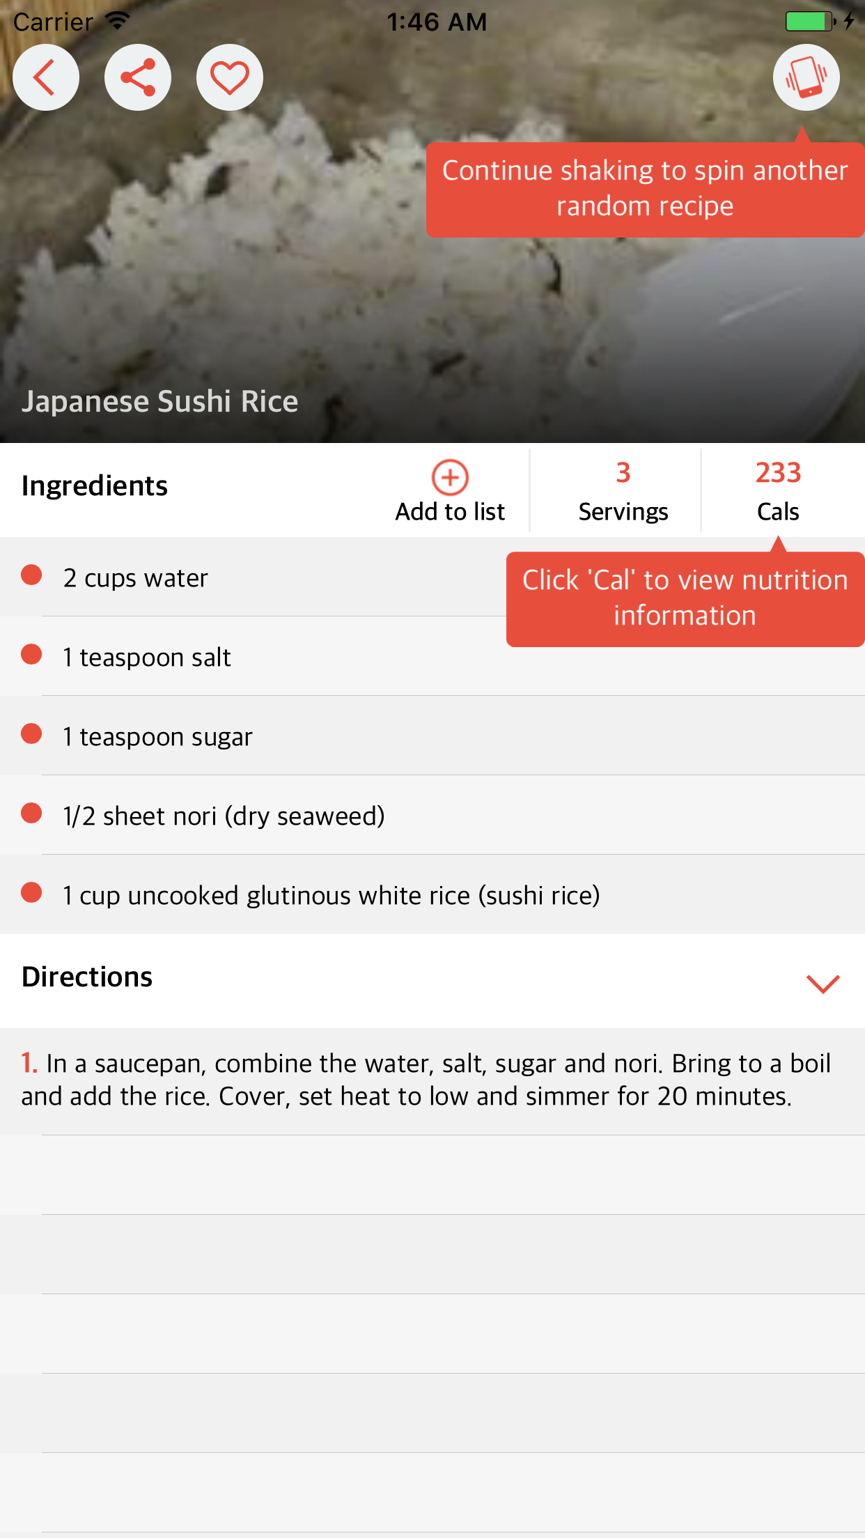
Task: Open the 3 Servings selector
Action: click(623, 491)
